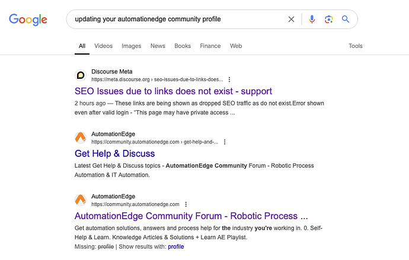This screenshot has height=260, width=409.
Task: Open more options for Get Help & Discuss result
Action: point(225,142)
